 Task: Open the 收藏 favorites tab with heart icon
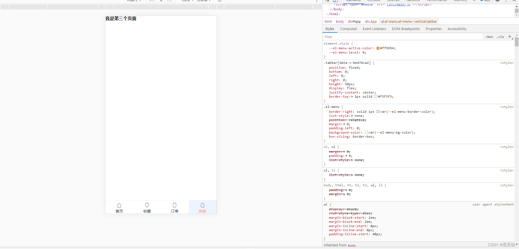(x=147, y=207)
